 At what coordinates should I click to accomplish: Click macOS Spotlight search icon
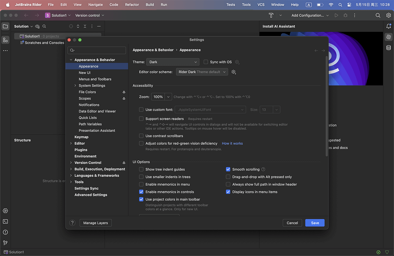tap(340, 5)
